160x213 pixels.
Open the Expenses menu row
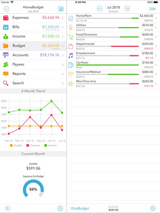[x=33, y=18]
